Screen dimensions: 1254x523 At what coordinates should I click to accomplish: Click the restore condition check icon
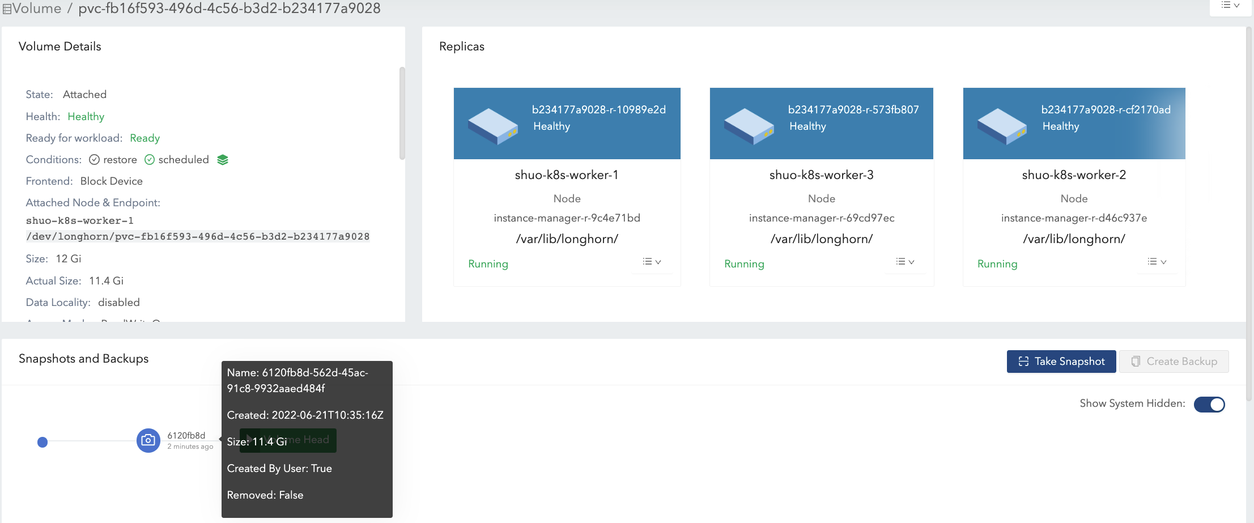[x=95, y=160]
